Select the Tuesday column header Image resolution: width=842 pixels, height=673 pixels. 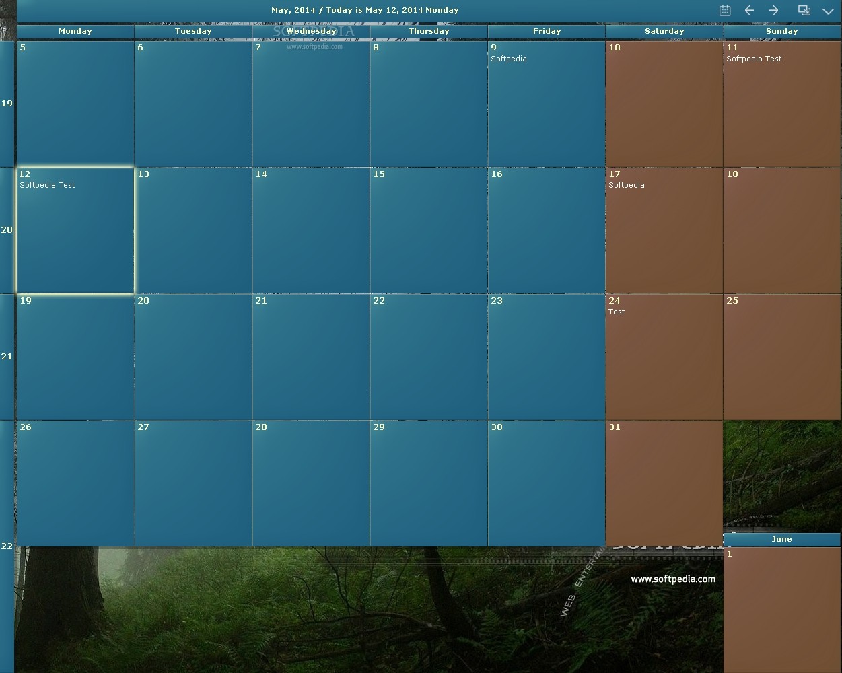tap(193, 31)
